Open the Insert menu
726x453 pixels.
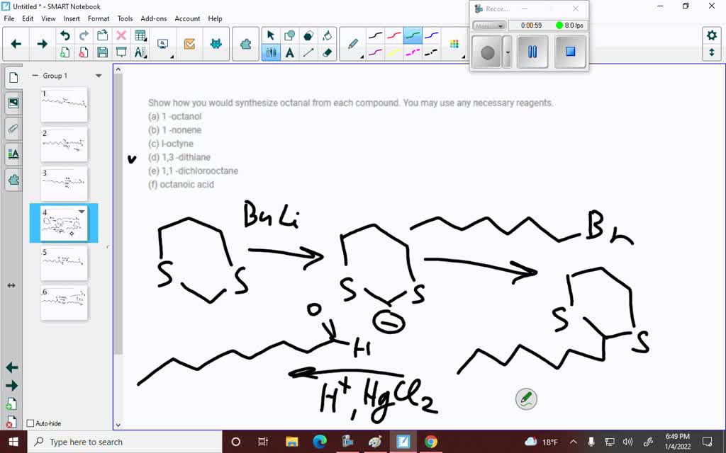pyautogui.click(x=72, y=18)
